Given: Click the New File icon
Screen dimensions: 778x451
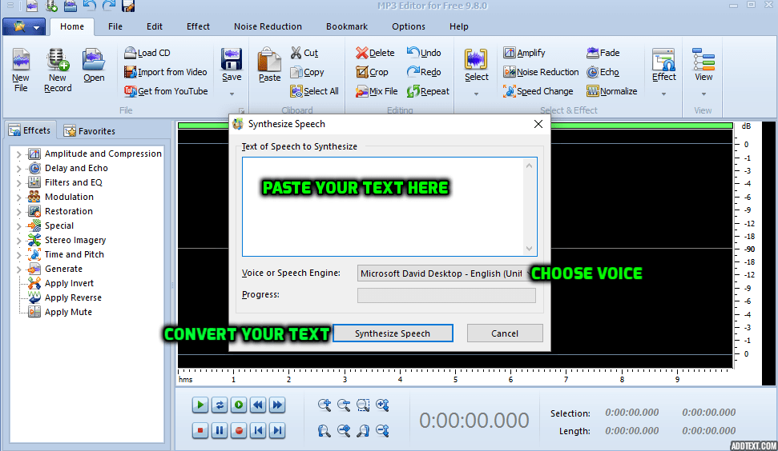Looking at the screenshot, I should tap(21, 70).
